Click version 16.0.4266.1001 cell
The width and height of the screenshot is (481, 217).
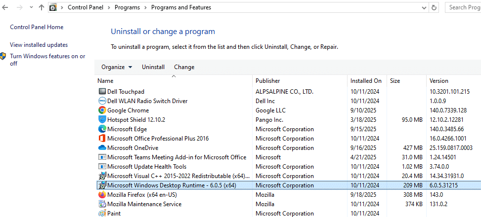coord(449,139)
